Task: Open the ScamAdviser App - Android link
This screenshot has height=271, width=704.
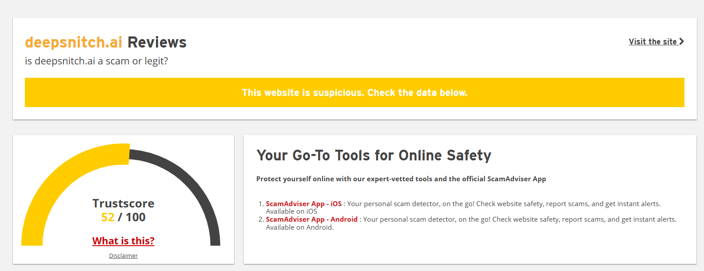Action: (x=312, y=219)
